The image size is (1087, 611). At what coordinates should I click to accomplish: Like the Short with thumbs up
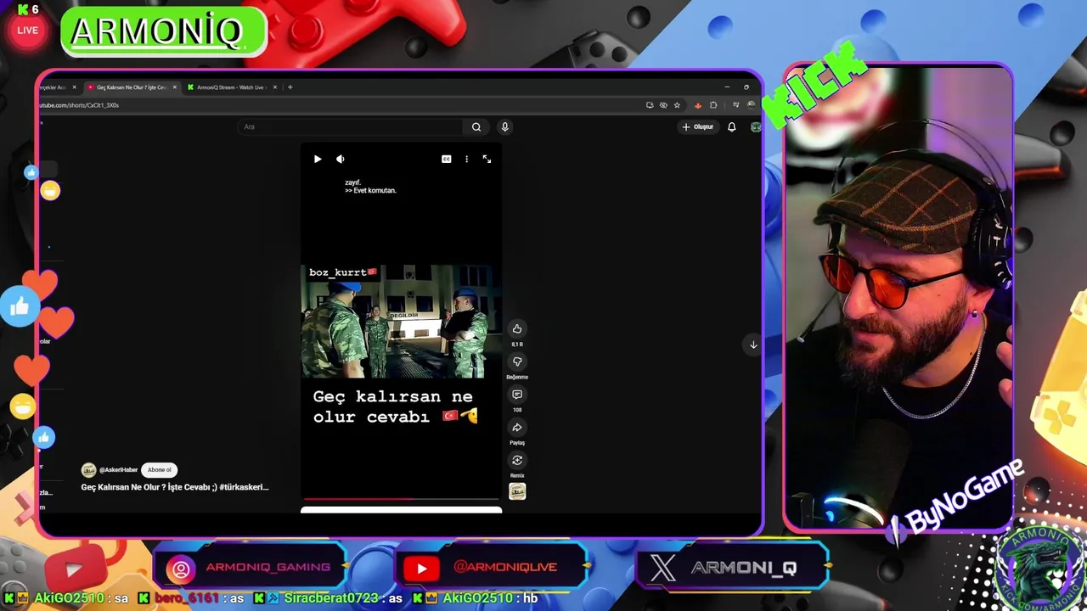517,329
